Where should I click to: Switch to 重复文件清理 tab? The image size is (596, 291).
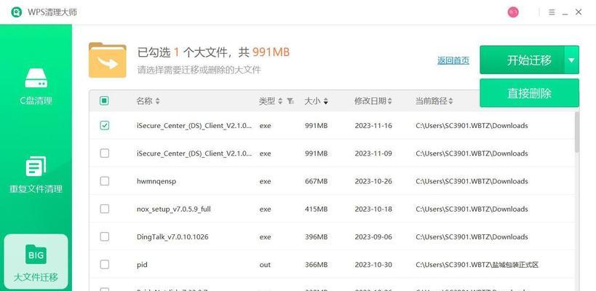[x=36, y=174]
